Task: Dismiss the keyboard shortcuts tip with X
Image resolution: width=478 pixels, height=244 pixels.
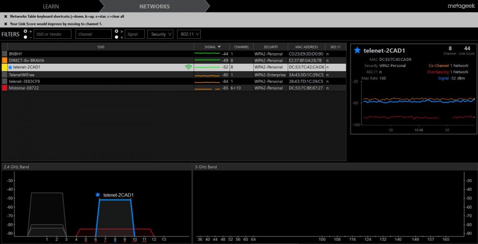Action: pyautogui.click(x=5, y=16)
